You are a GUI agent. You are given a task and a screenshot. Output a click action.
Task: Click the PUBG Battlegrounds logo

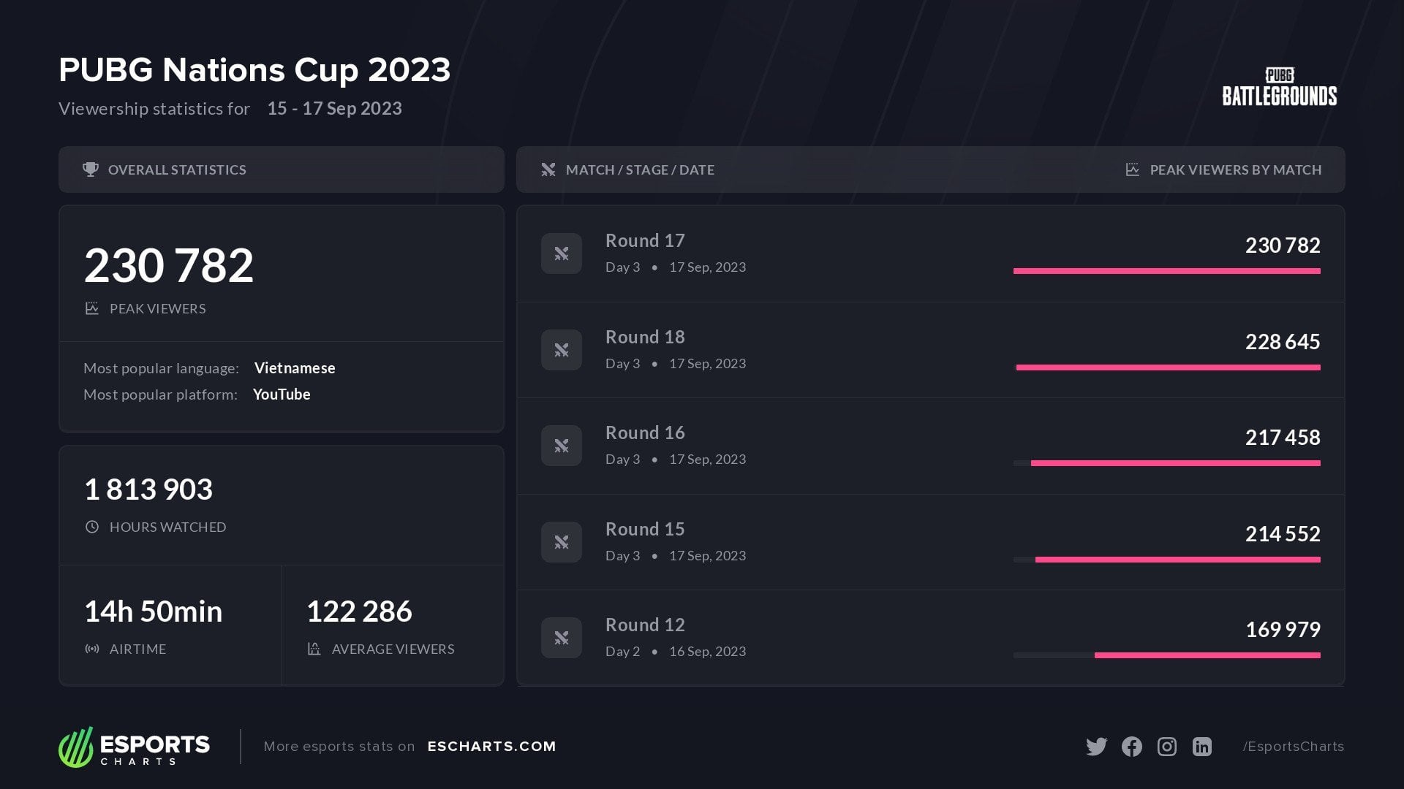point(1280,87)
